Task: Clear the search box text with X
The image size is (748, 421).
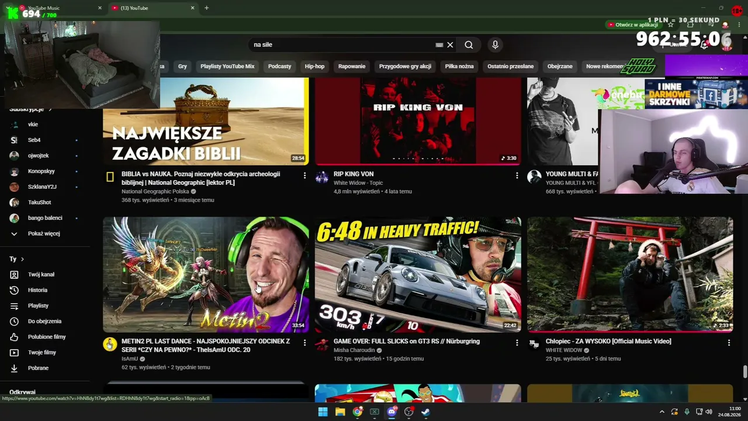Action: [450, 45]
